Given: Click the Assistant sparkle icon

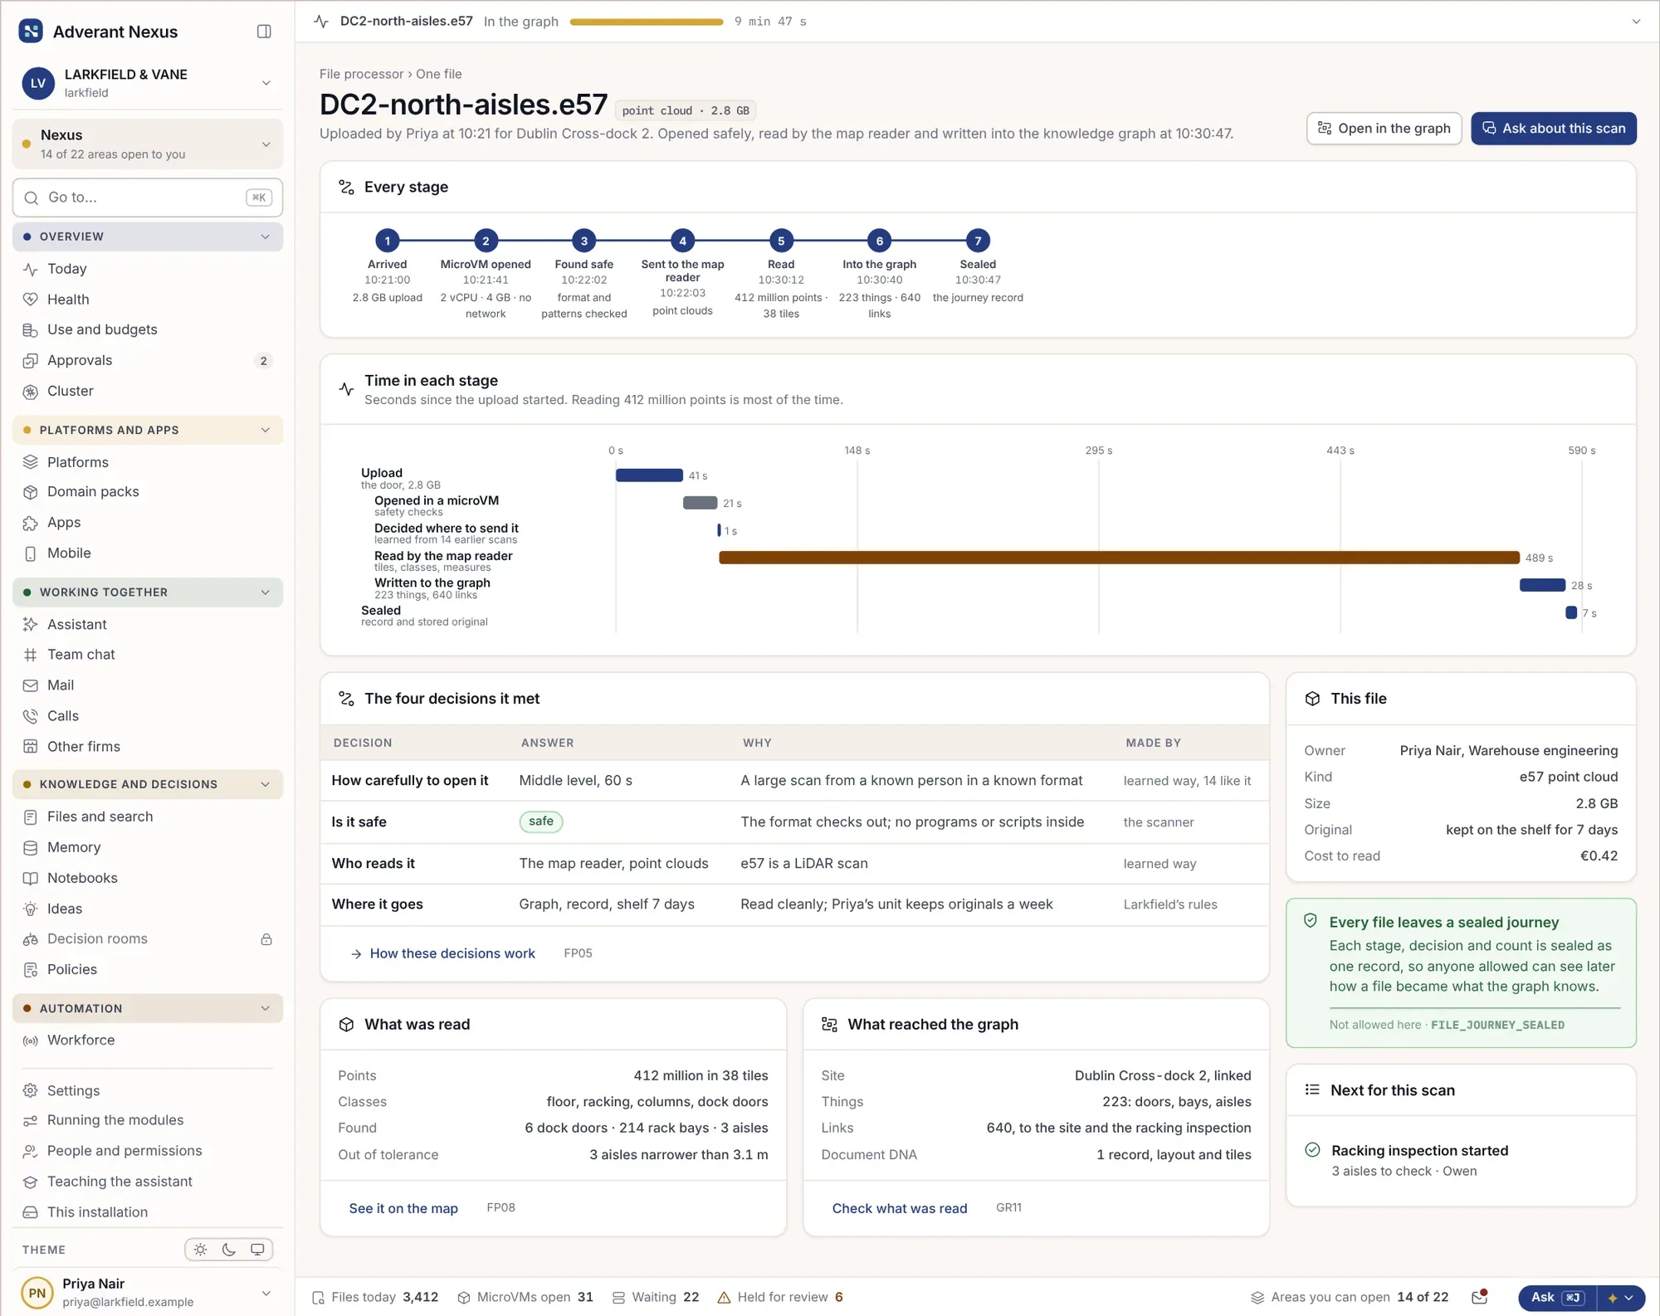Looking at the screenshot, I should [31, 625].
